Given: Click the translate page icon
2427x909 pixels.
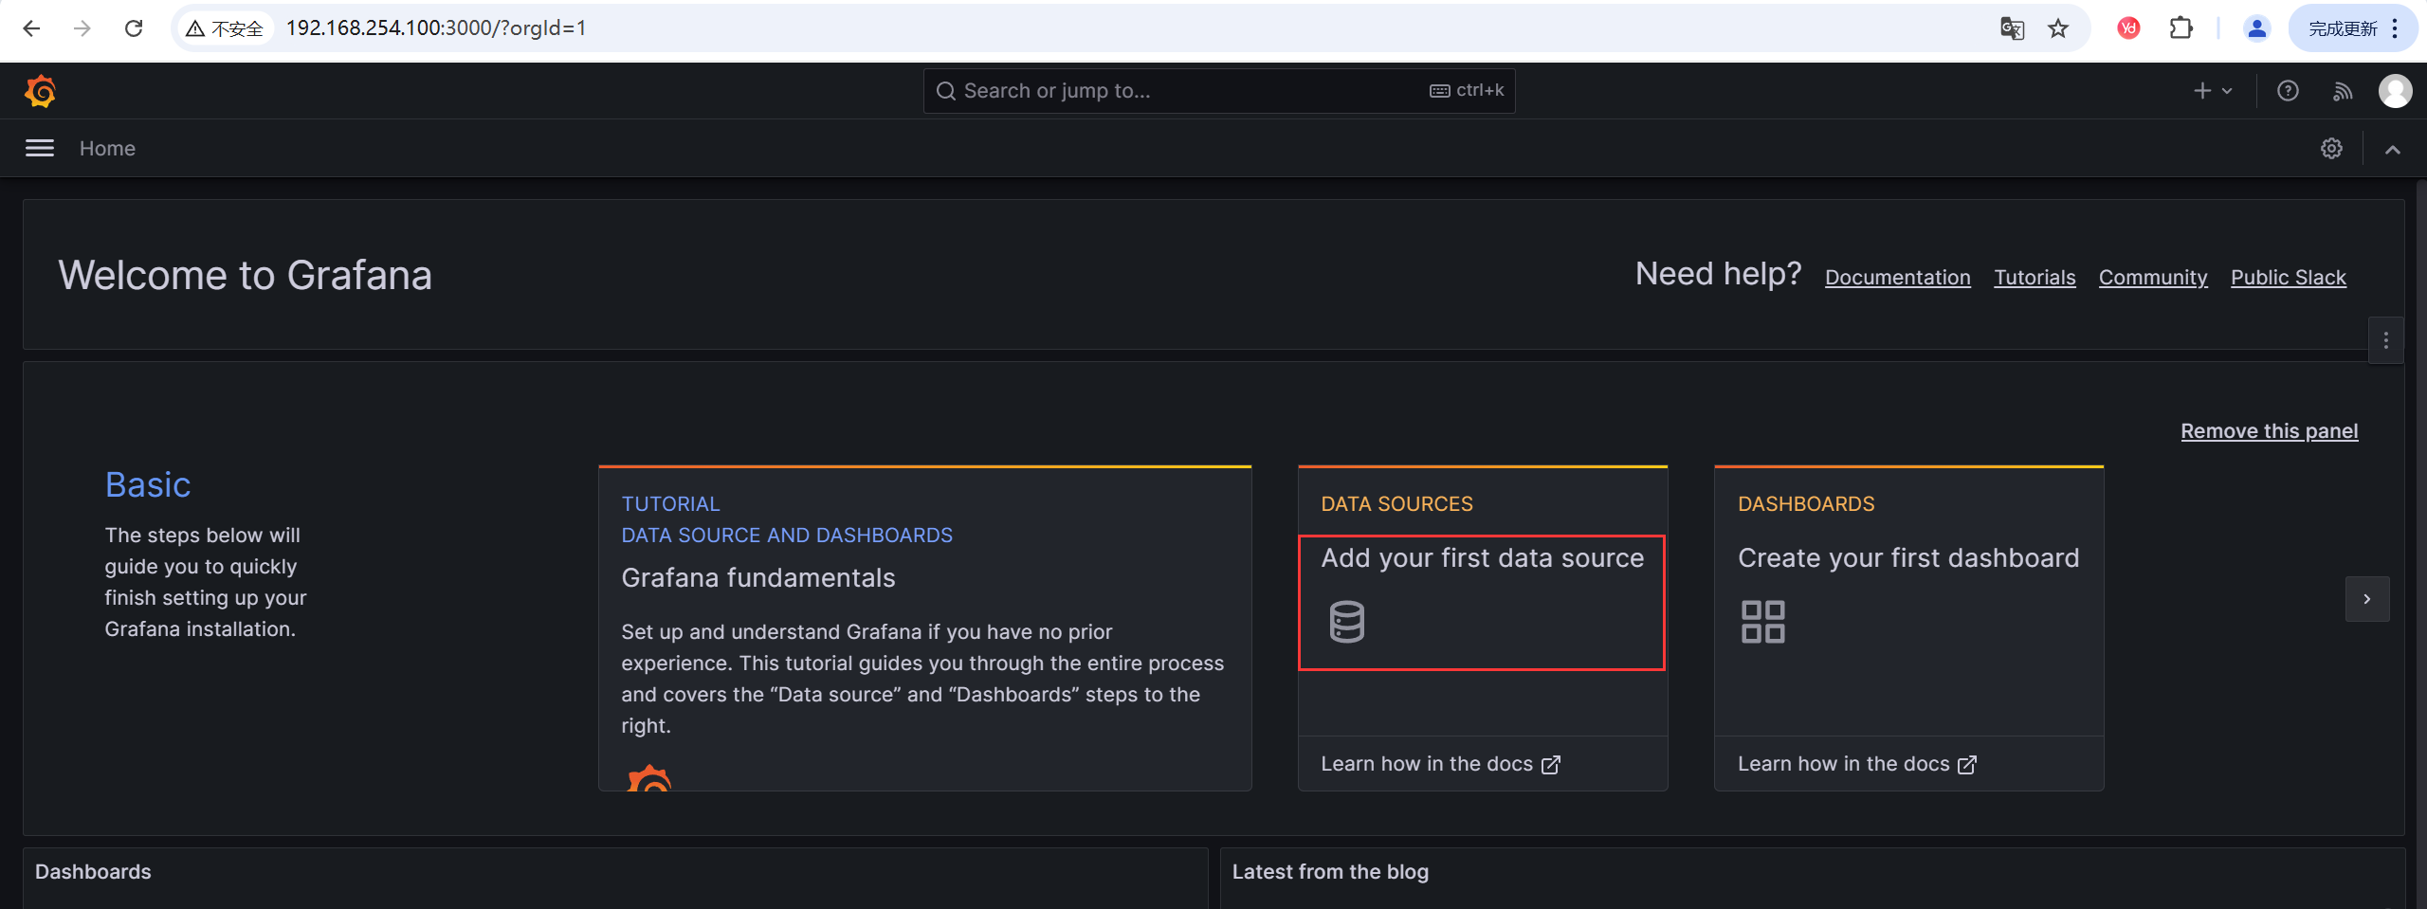Looking at the screenshot, I should point(2012,28).
